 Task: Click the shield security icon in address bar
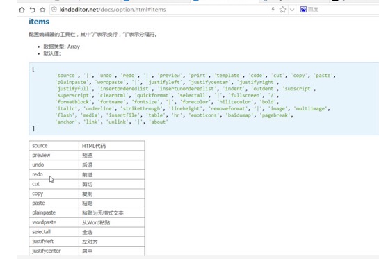(54, 10)
